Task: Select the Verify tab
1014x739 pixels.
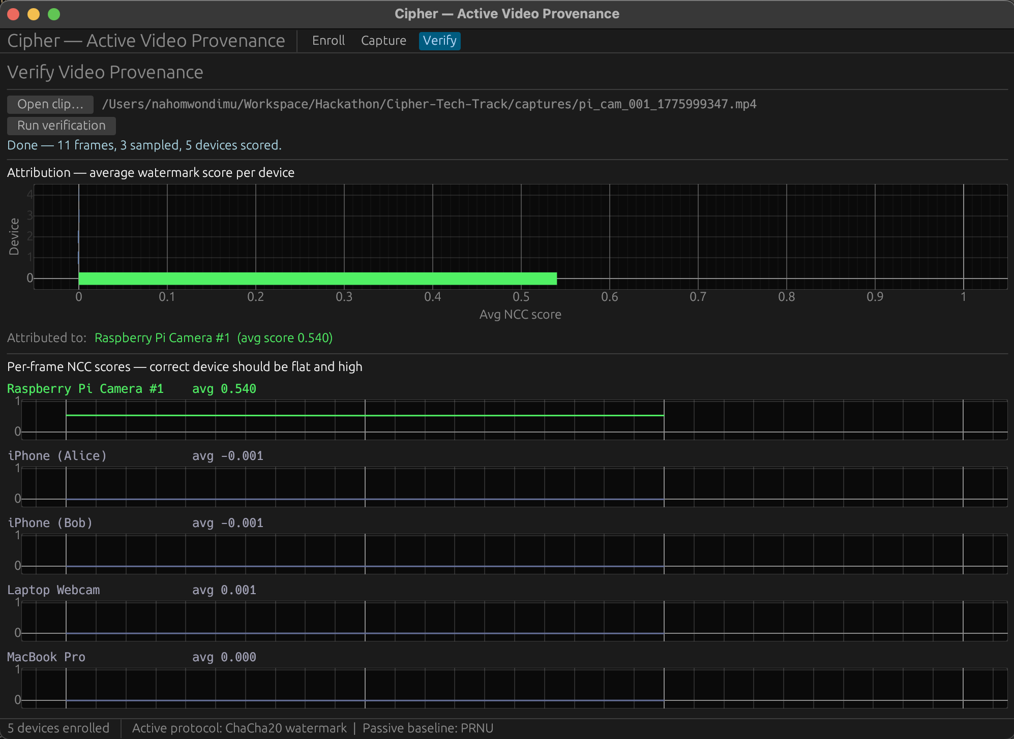Action: [x=439, y=41]
